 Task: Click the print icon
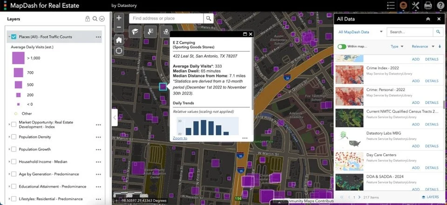click(x=428, y=6)
